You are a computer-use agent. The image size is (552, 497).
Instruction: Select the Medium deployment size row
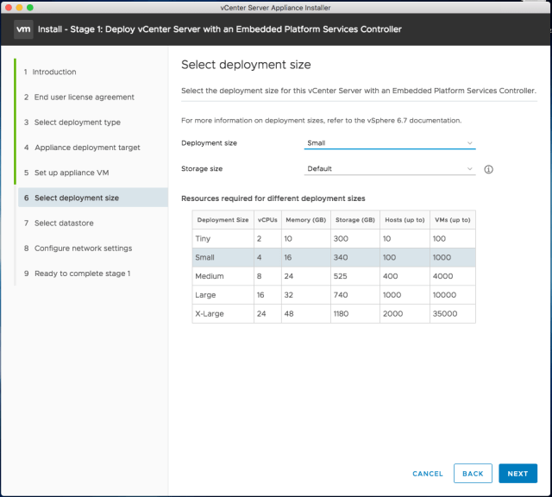tap(333, 276)
